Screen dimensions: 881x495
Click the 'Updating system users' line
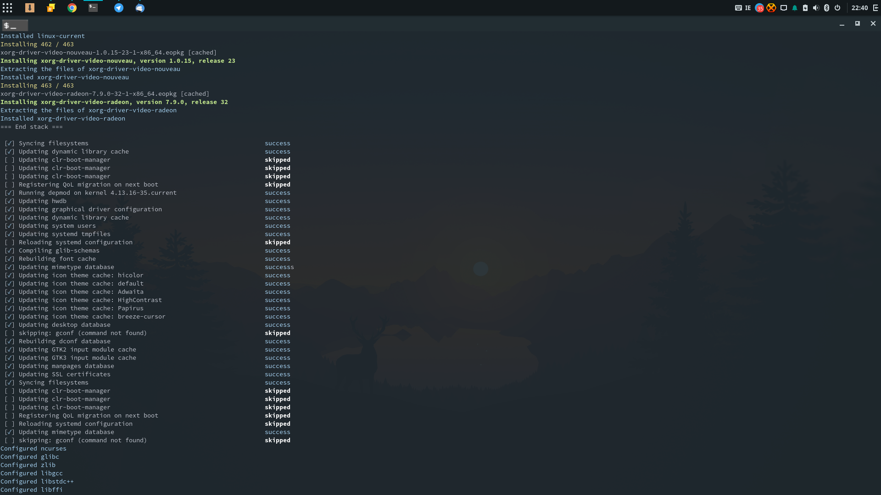(57, 225)
